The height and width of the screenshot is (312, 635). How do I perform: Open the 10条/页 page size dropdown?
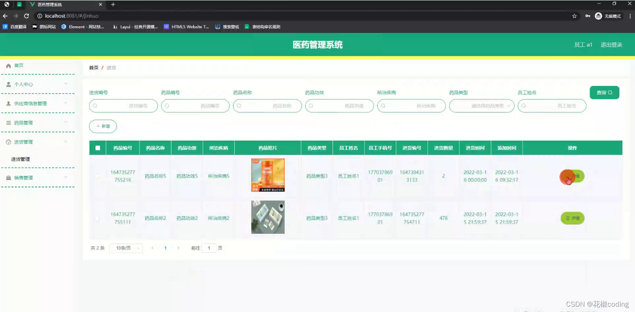point(126,248)
